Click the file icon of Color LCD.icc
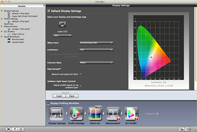 [9, 34]
